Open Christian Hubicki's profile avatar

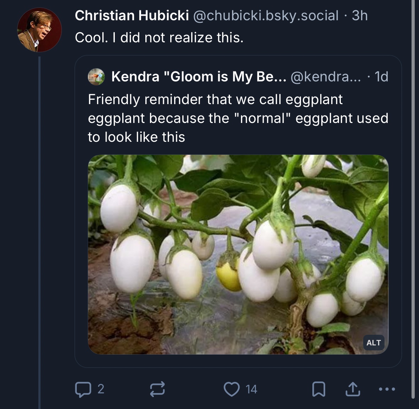[39, 30]
